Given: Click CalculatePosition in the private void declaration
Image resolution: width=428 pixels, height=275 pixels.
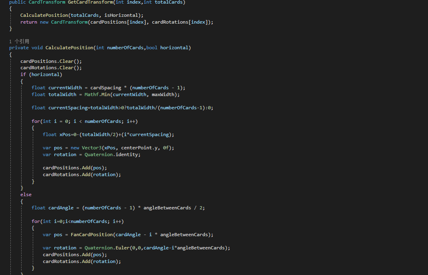Looking at the screenshot, I should point(69,48).
